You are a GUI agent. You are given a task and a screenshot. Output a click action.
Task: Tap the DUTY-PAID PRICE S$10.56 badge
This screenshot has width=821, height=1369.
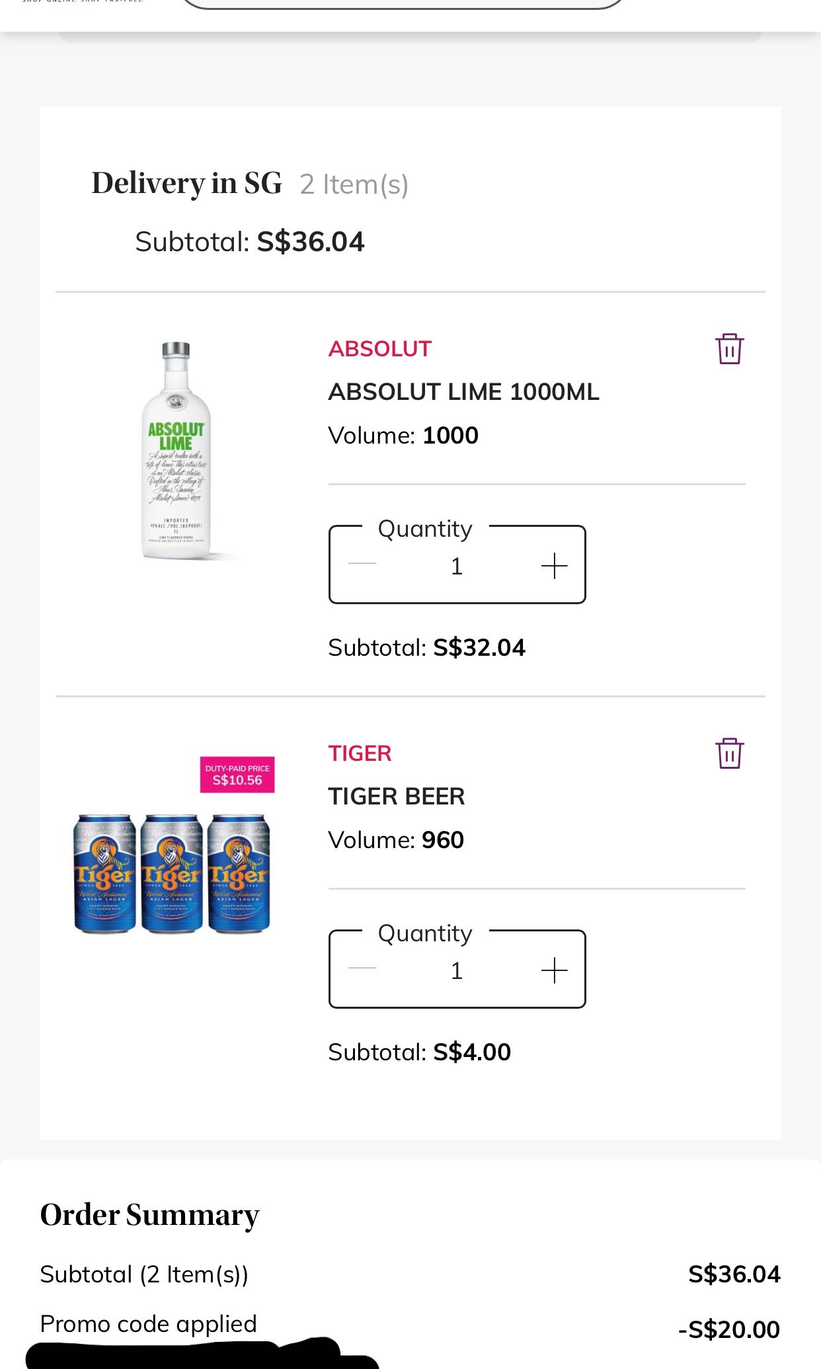coord(237,775)
